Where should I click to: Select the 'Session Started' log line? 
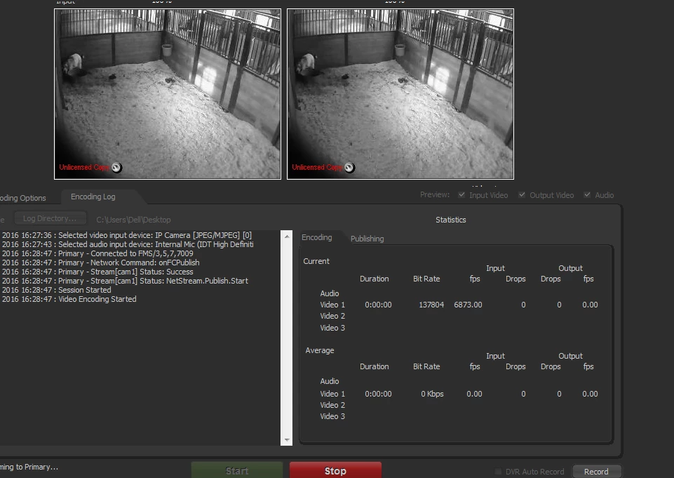56,290
